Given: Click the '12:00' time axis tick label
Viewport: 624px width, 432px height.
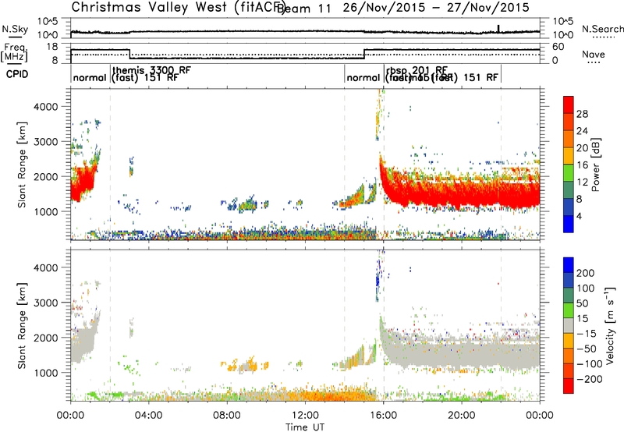Looking at the screenshot, I should pyautogui.click(x=305, y=416).
